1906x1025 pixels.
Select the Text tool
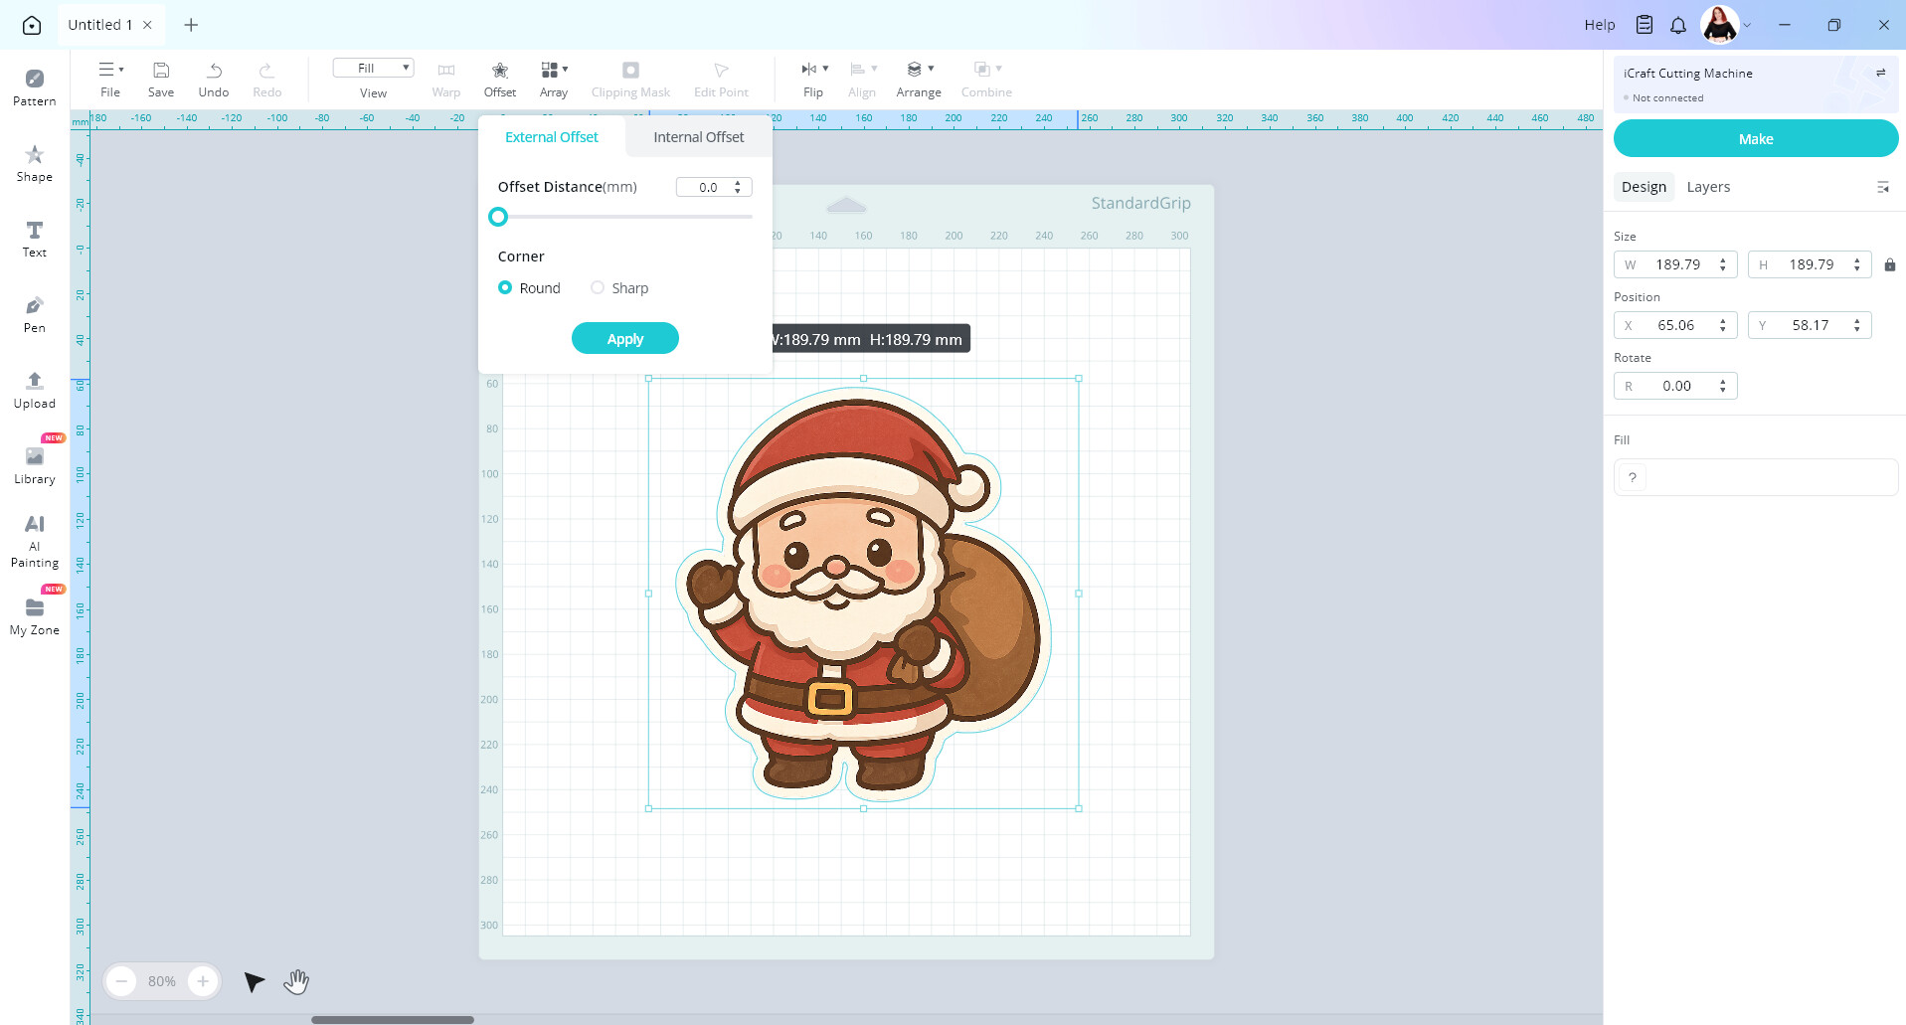(34, 239)
